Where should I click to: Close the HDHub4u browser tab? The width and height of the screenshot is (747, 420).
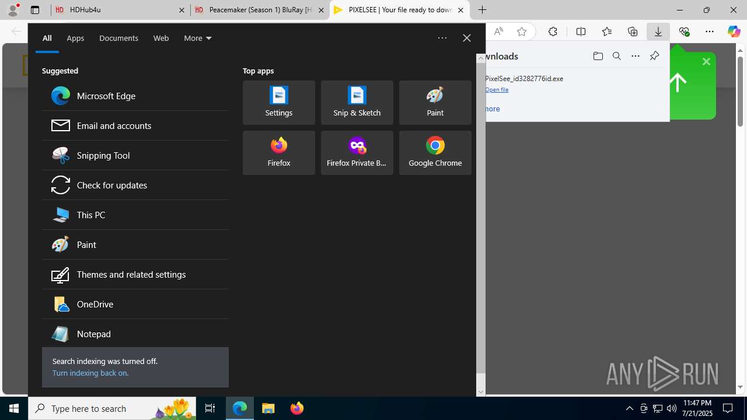(x=181, y=10)
